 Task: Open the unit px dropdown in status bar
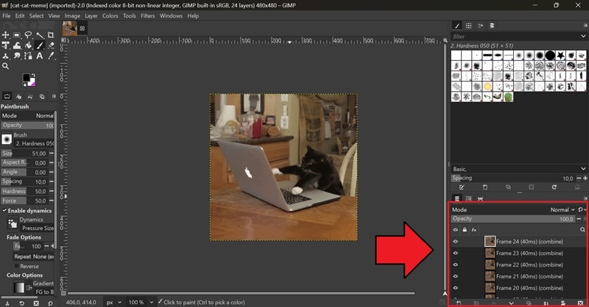click(x=114, y=302)
